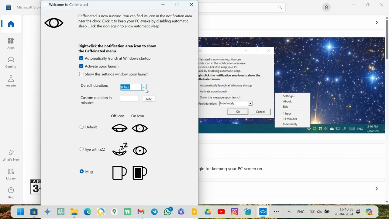Open Gaming section in Microsoft Store sidebar
Image resolution: width=389 pixels, height=219 pixels.
point(11,62)
